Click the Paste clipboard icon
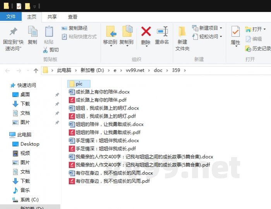Image resolution: width=271 pixels, height=209 pixels. coord(49,31)
